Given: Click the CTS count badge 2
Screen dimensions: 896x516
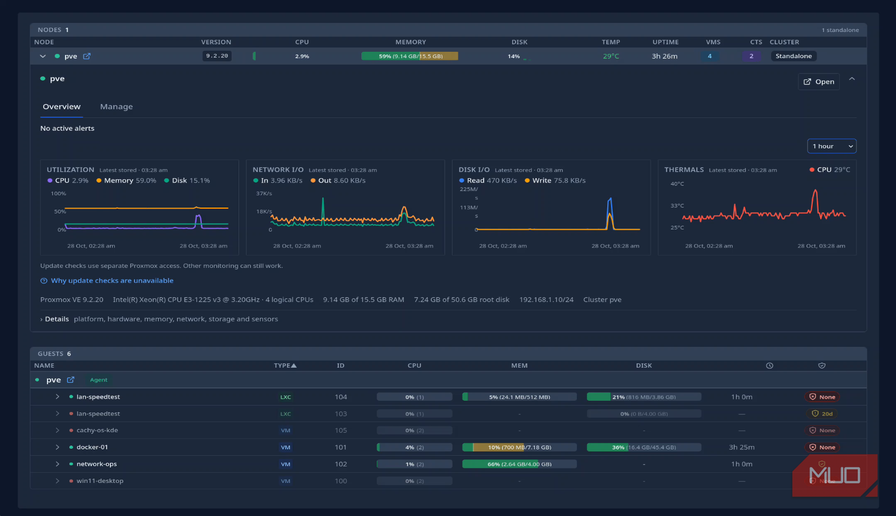Looking at the screenshot, I should tap(751, 56).
